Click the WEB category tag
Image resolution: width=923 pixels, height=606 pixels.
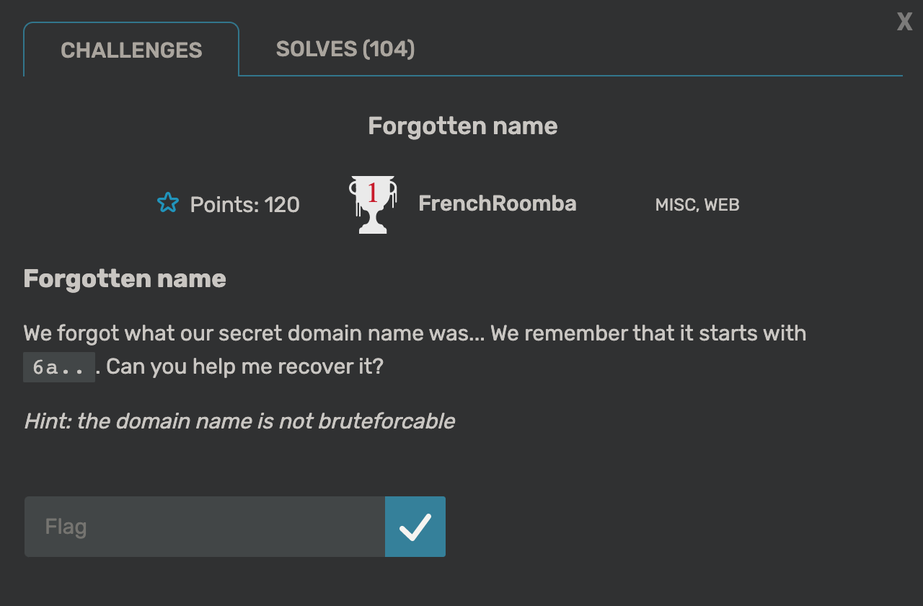pyautogui.click(x=722, y=205)
